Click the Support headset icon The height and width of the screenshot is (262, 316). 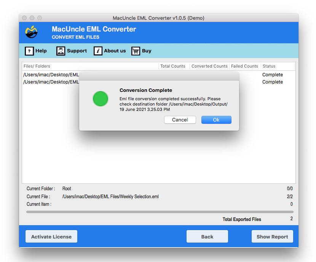61,51
